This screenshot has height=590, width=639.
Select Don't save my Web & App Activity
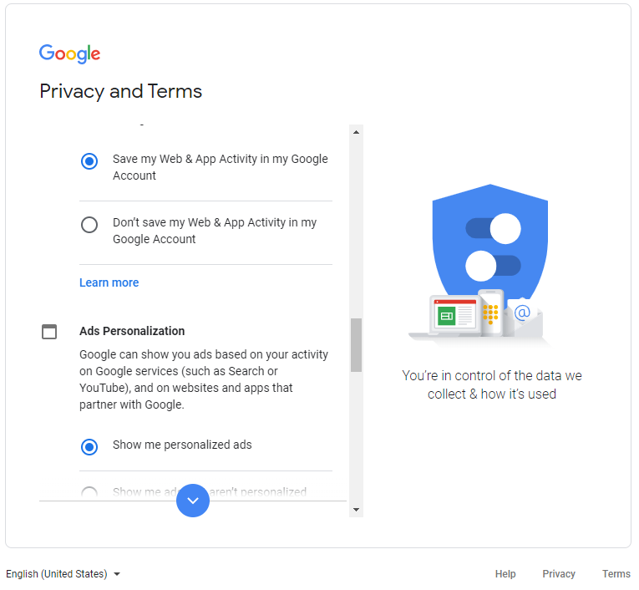pos(89,225)
